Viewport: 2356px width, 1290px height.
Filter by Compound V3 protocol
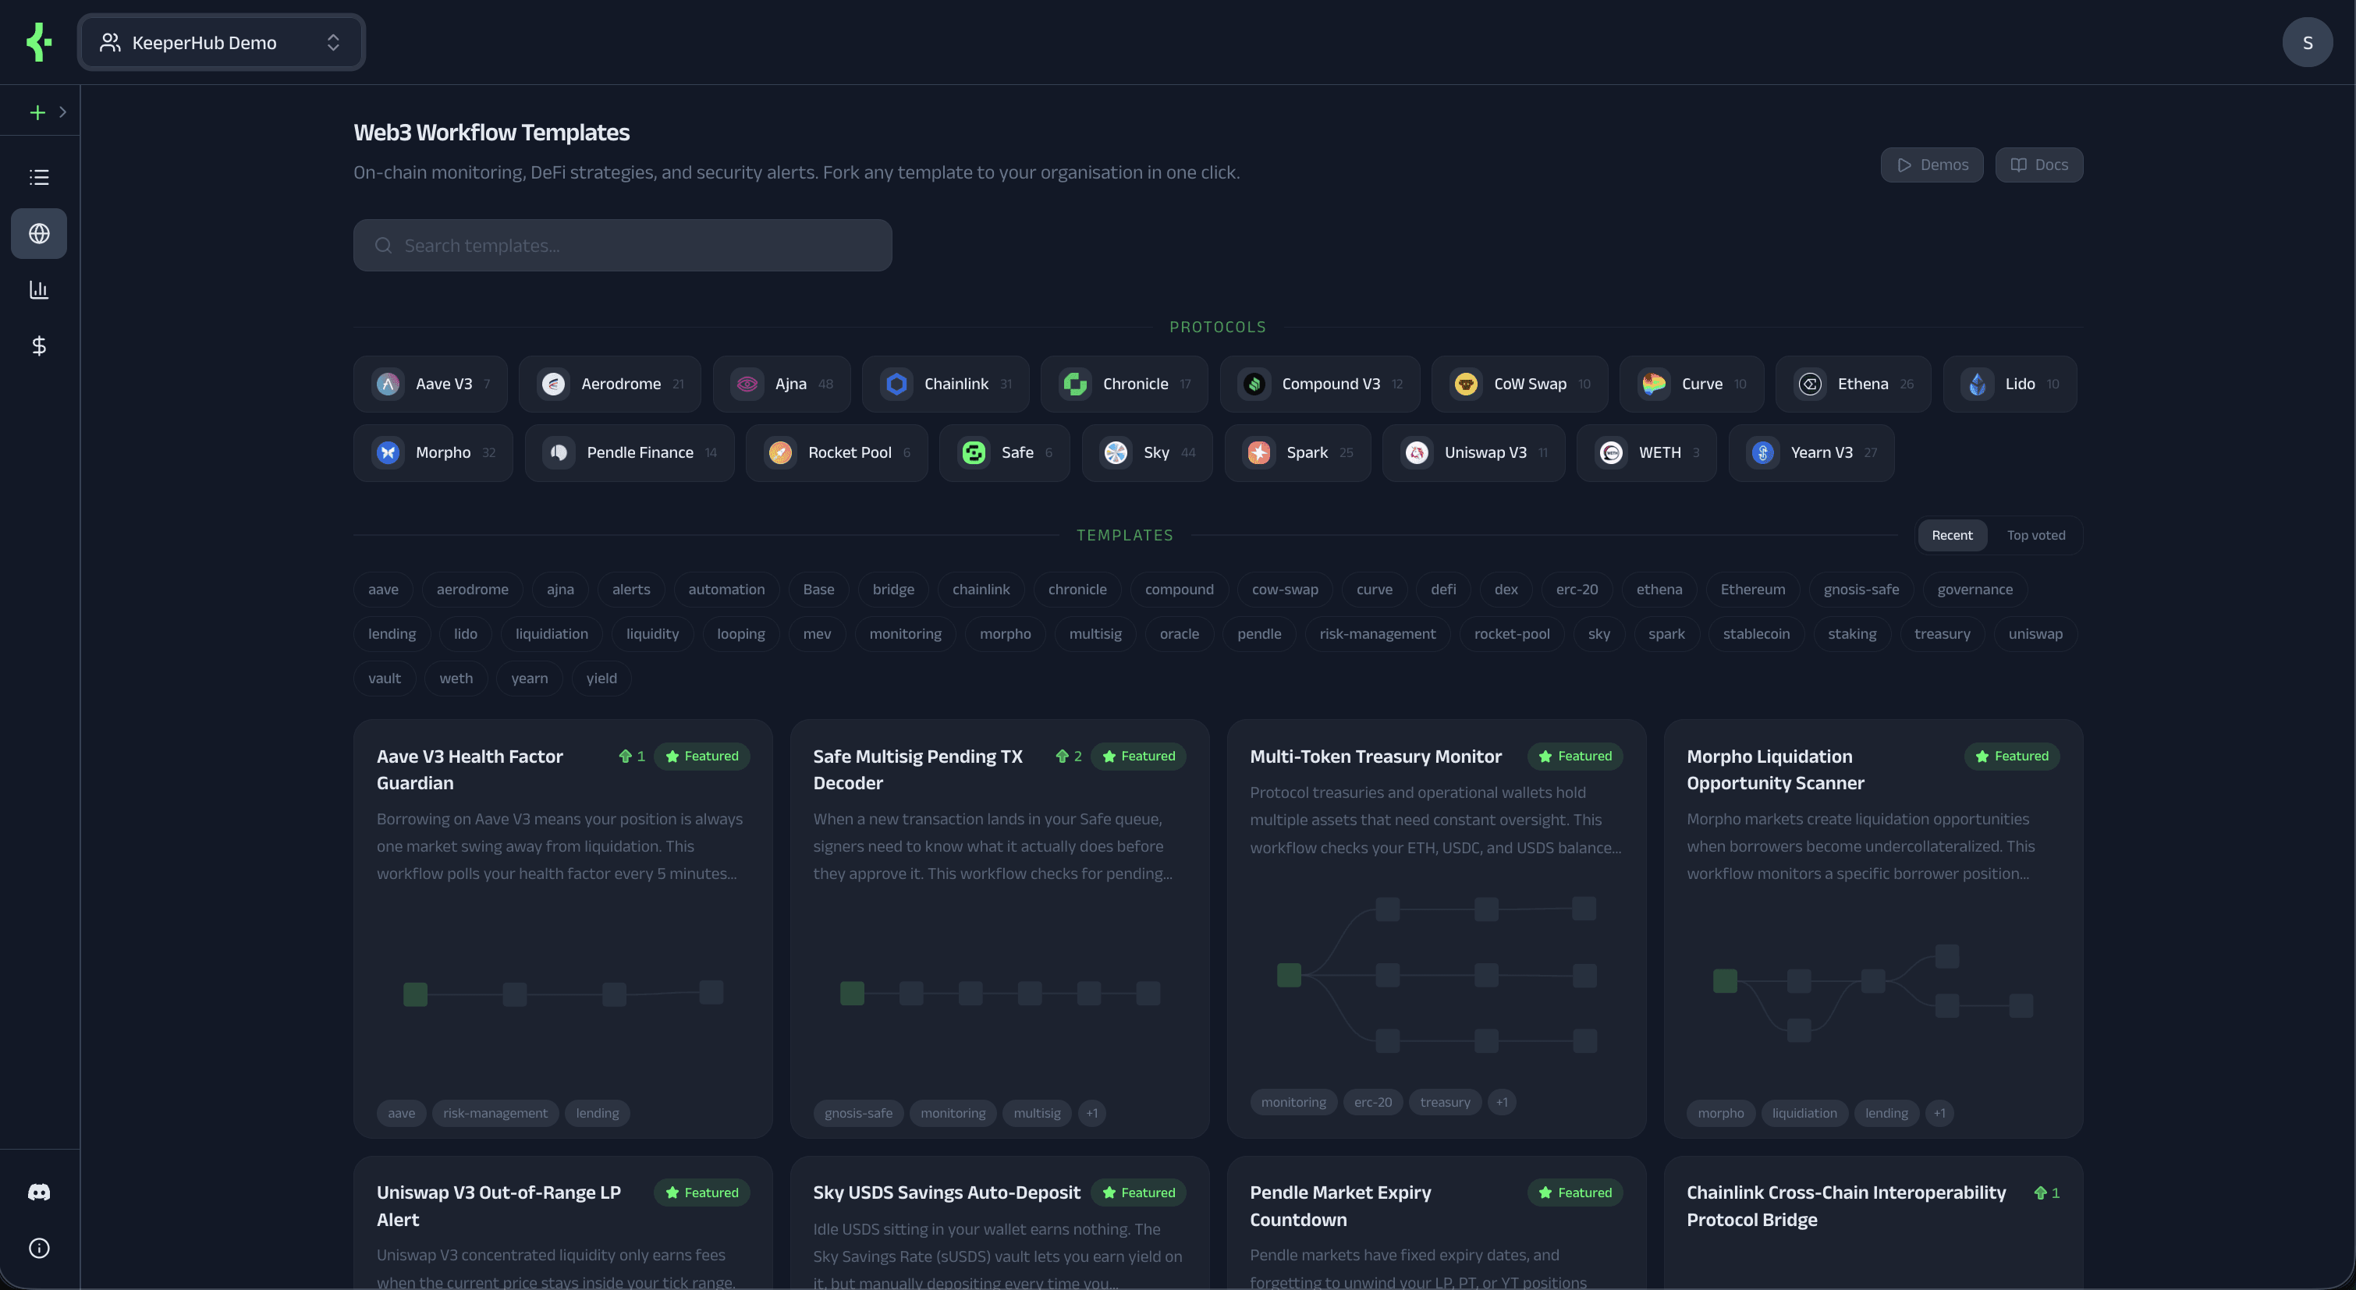[x=1319, y=384]
